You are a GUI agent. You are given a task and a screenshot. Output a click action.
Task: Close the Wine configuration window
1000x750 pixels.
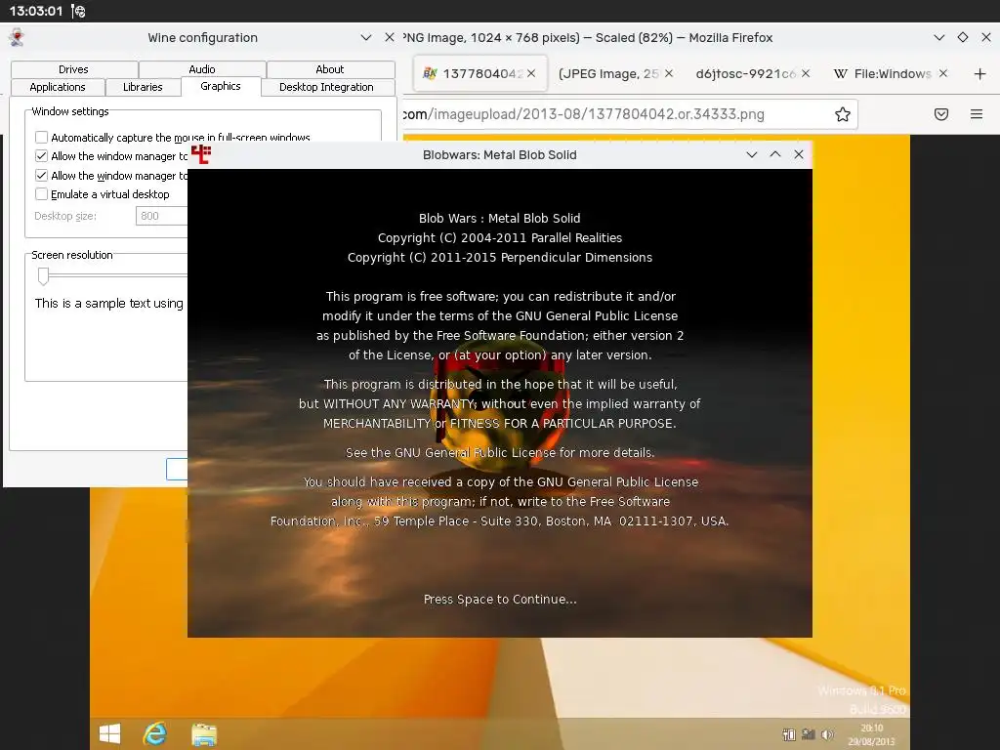[x=390, y=38]
